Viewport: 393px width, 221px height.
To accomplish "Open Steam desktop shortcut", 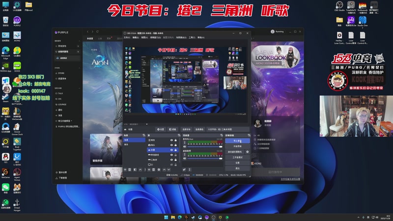I will point(5,97).
